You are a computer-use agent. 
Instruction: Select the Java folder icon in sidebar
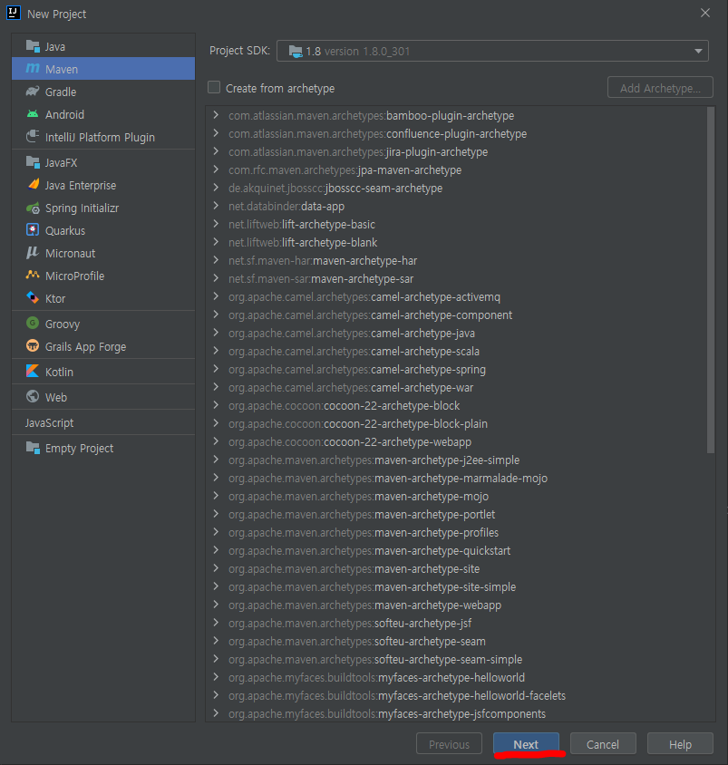(33, 46)
